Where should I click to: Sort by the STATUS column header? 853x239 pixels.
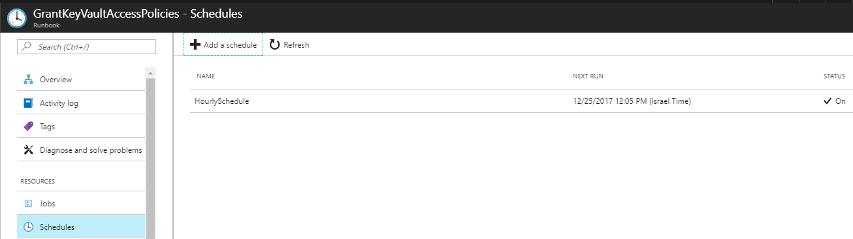(x=834, y=76)
